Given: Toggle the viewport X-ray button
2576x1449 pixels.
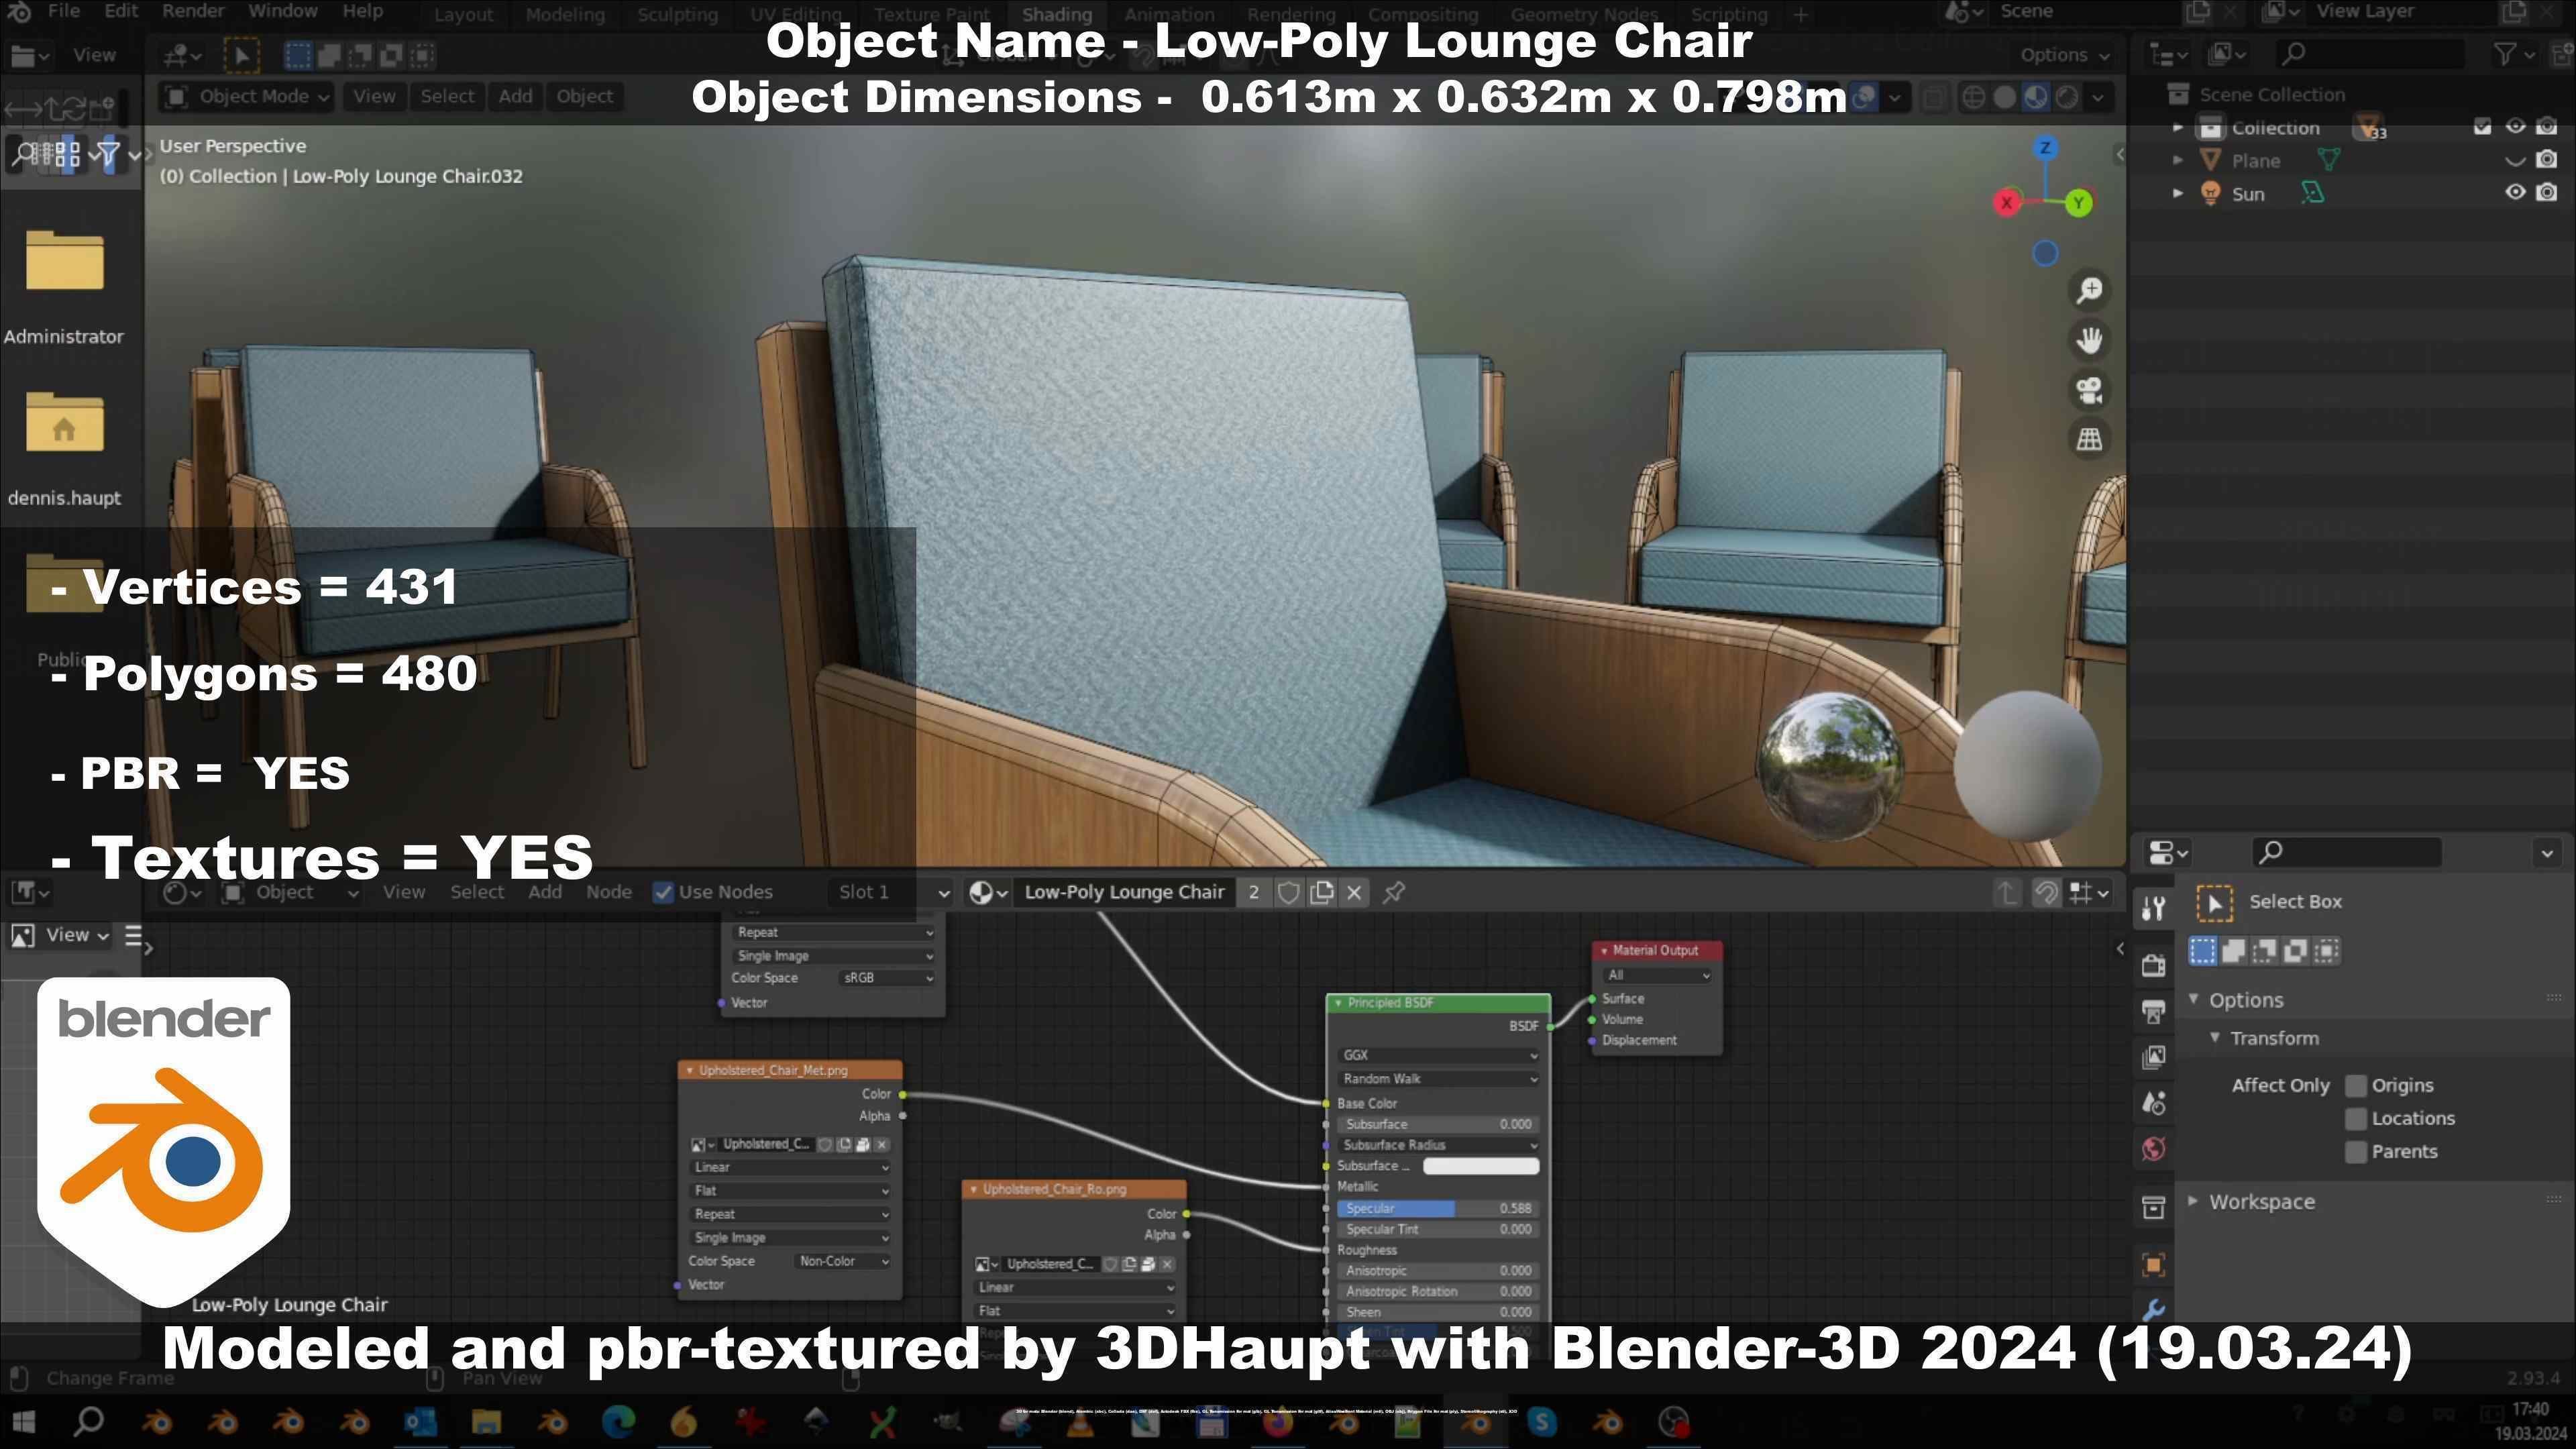Looking at the screenshot, I should (1934, 97).
